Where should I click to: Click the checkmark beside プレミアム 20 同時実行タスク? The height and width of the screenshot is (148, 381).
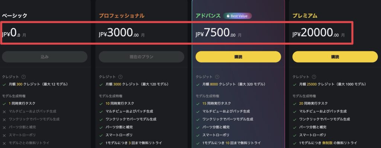click(294, 103)
